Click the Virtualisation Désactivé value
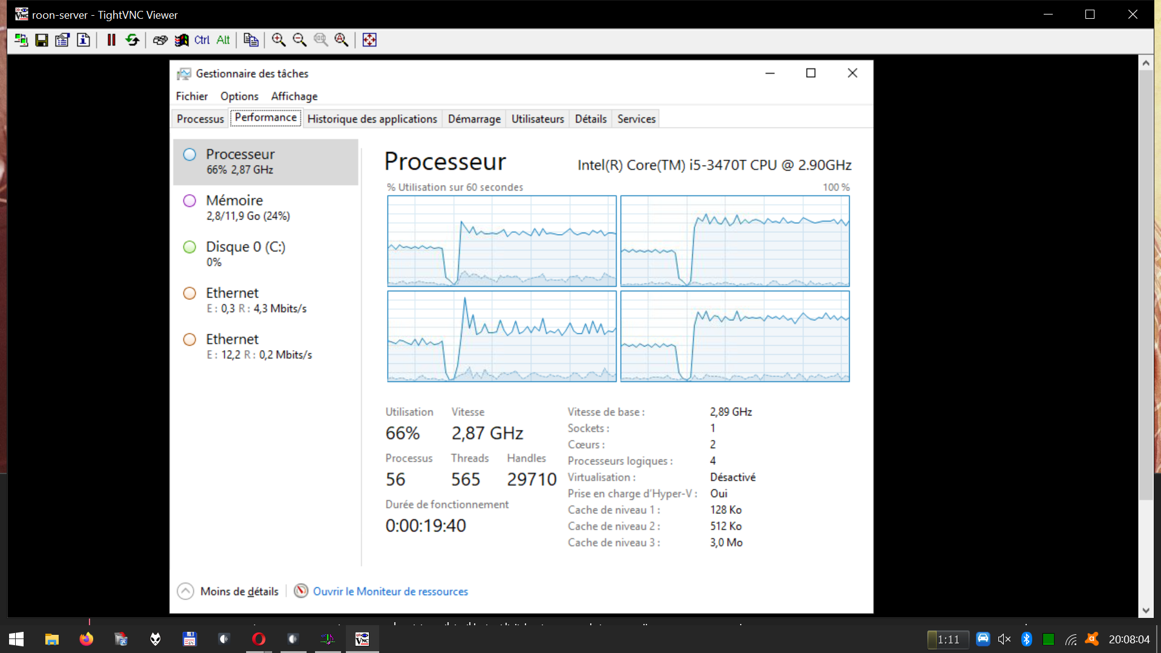 733,477
